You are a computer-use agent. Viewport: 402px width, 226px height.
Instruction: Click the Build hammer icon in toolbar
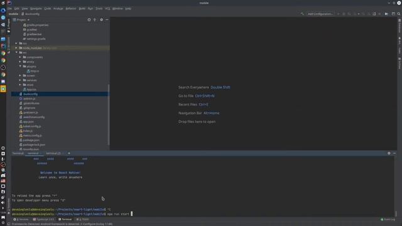click(302, 14)
